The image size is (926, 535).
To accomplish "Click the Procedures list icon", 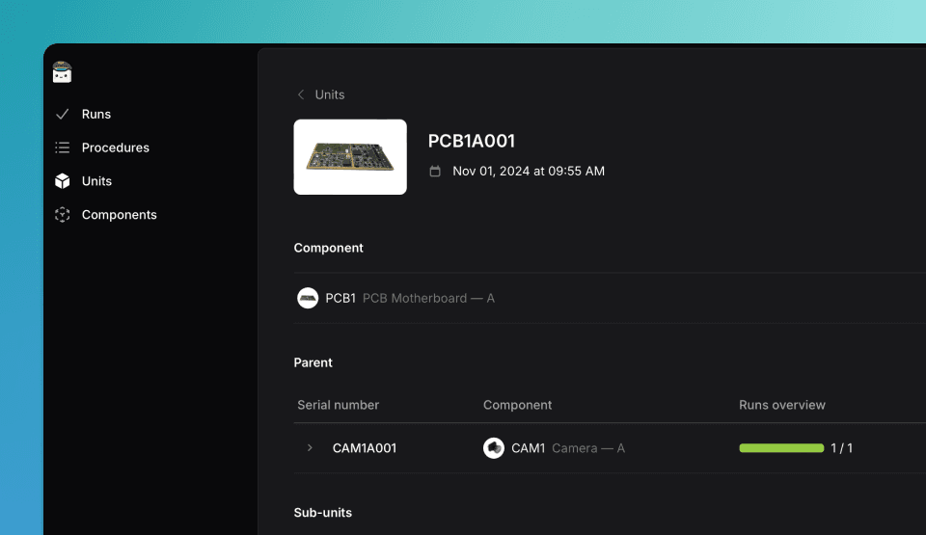I will pos(62,147).
